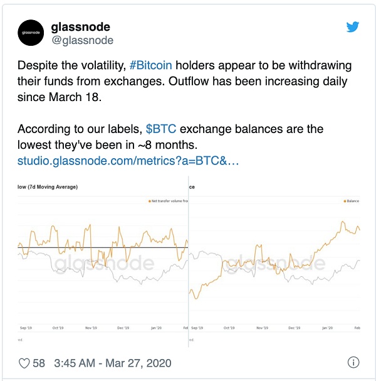Follow the #Bitcoin hashtag link

[150, 65]
